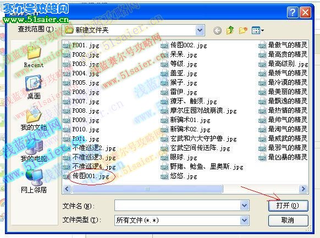The height and width of the screenshot is (238, 320).
Task: Create a new folder using toolbar icon
Action: click(243, 31)
